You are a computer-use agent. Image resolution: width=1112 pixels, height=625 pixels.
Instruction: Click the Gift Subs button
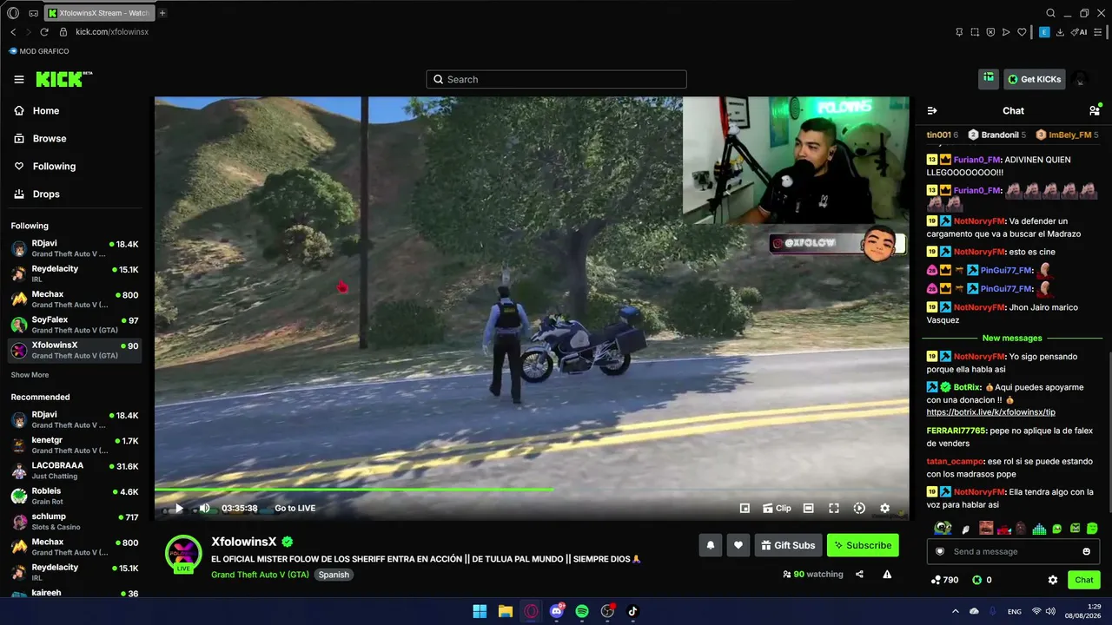789,545
